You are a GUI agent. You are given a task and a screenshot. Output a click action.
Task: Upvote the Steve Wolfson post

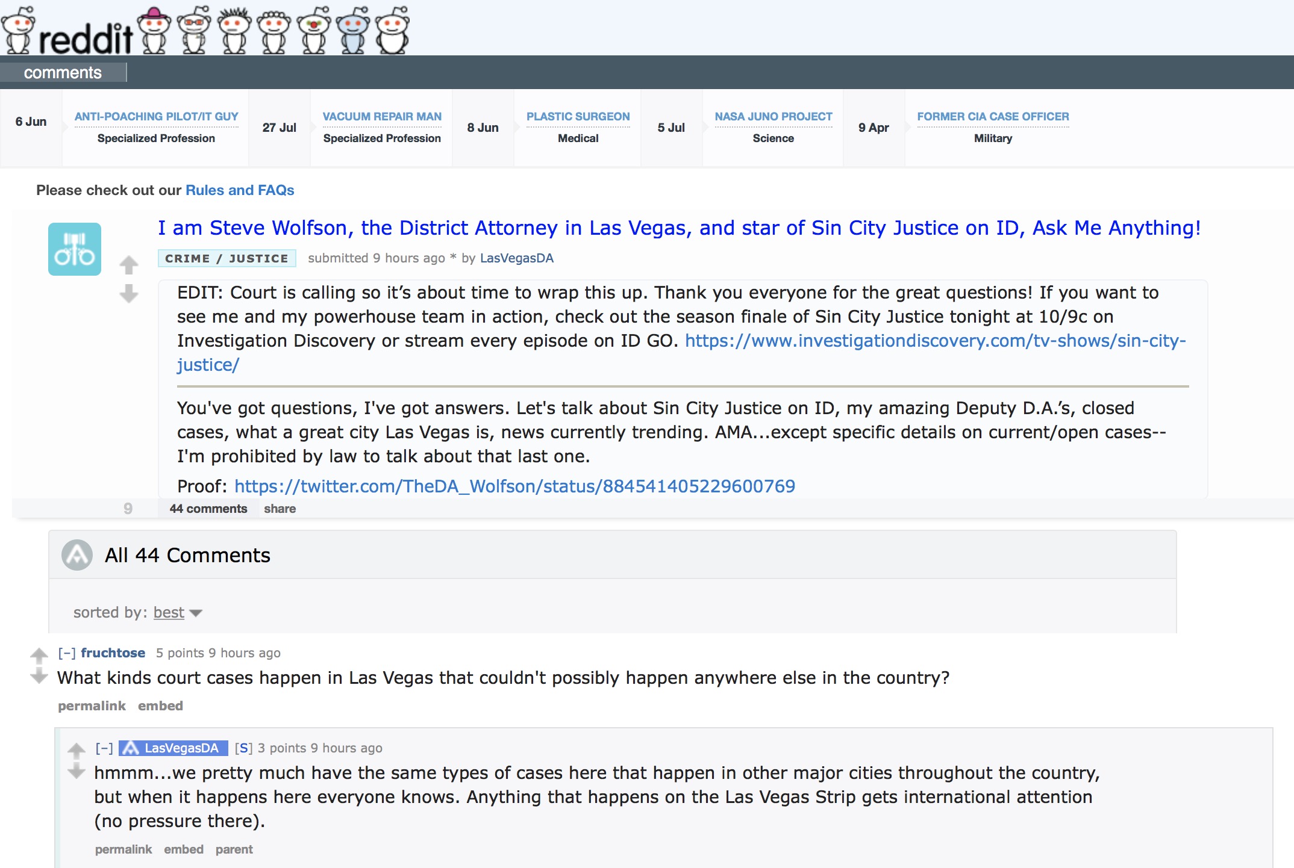128,265
